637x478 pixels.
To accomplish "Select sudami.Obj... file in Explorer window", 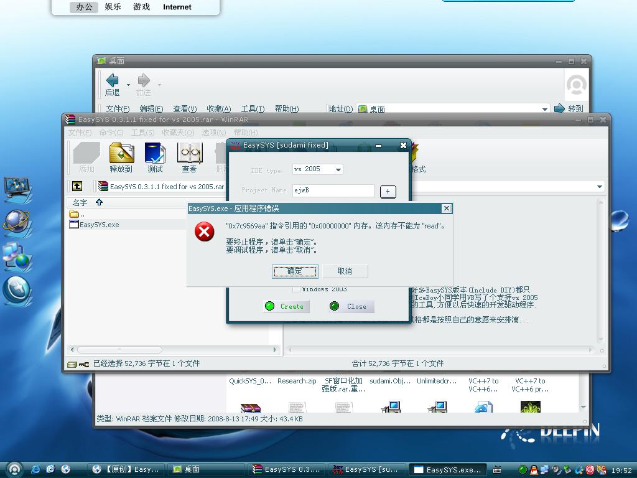I will coord(390,382).
